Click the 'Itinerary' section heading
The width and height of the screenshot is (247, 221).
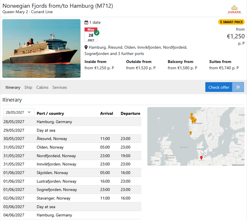(12, 100)
